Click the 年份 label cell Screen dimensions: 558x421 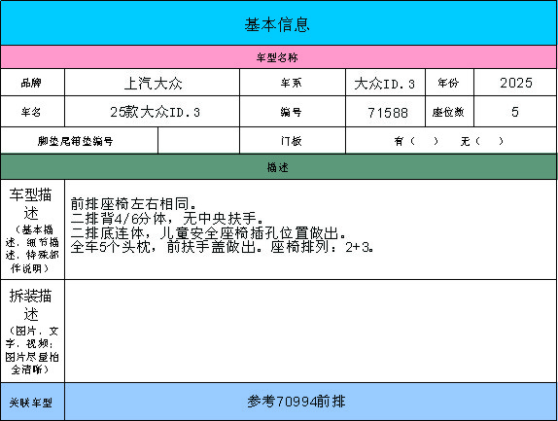[449, 83]
